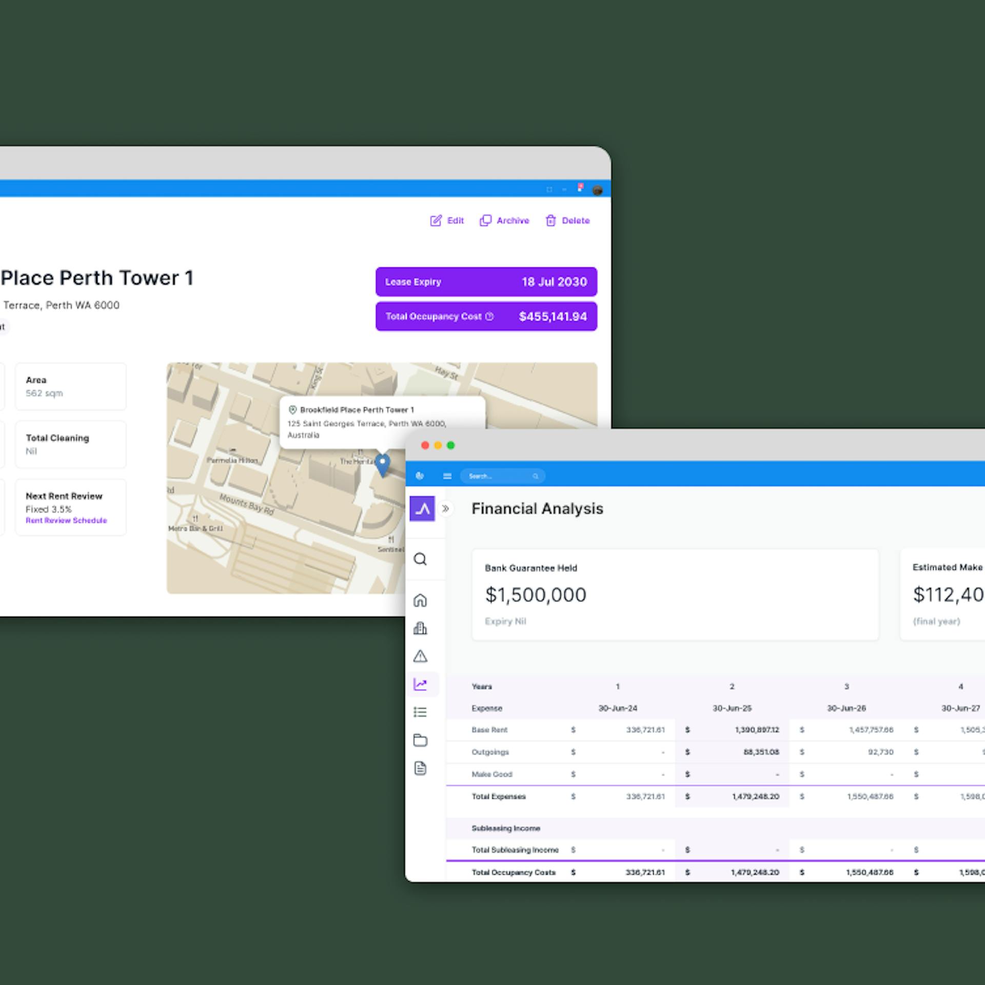
Task: Click the Bank Guarantee Held card
Action: click(675, 595)
